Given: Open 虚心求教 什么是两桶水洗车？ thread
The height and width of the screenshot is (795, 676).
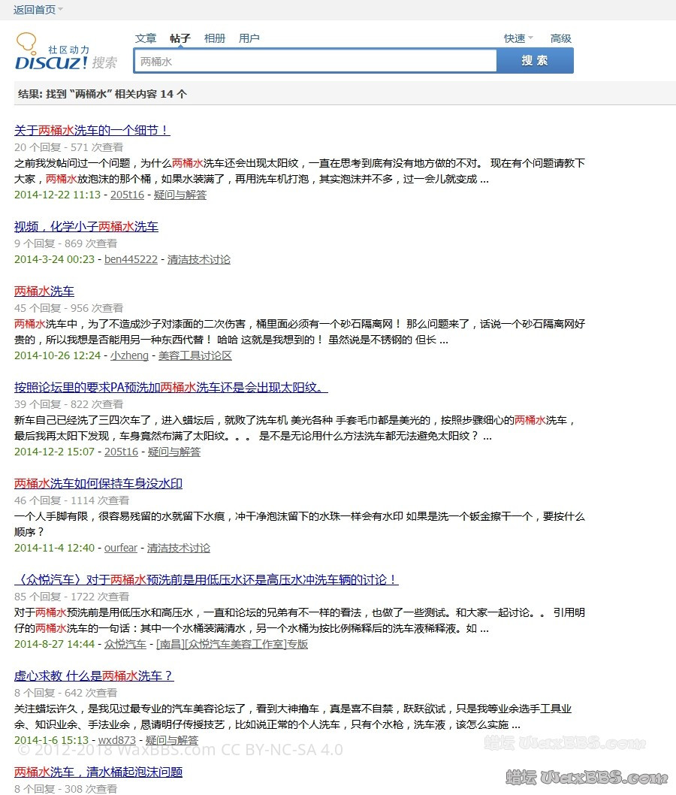Looking at the screenshot, I should 94,676.
